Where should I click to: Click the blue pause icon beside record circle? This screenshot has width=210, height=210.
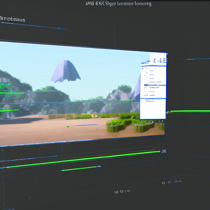[x=169, y=182]
